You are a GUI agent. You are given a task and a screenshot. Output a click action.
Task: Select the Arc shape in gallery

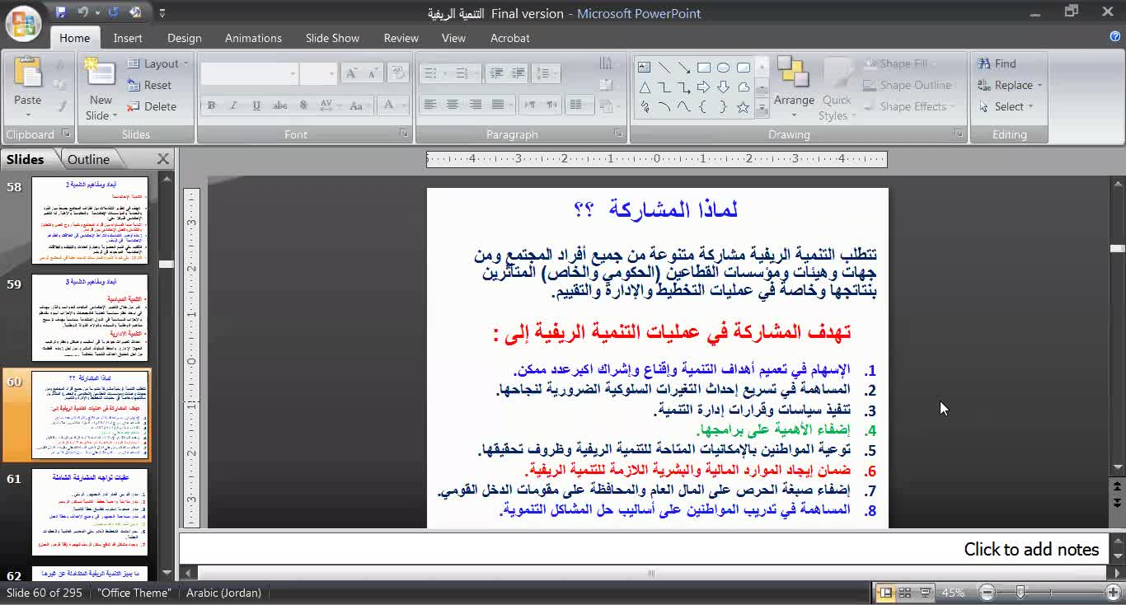tap(664, 107)
